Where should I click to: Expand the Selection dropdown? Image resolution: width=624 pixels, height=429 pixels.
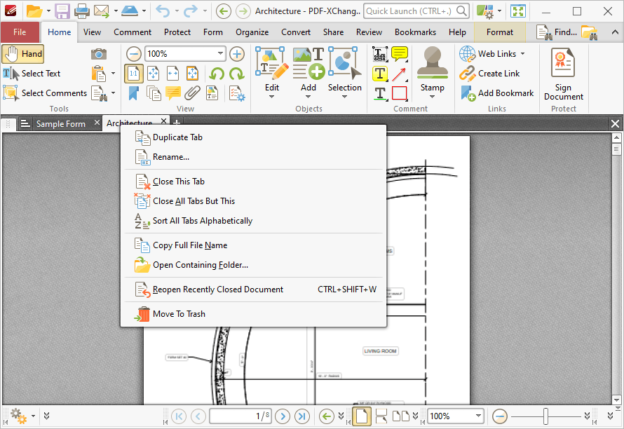[x=345, y=97]
